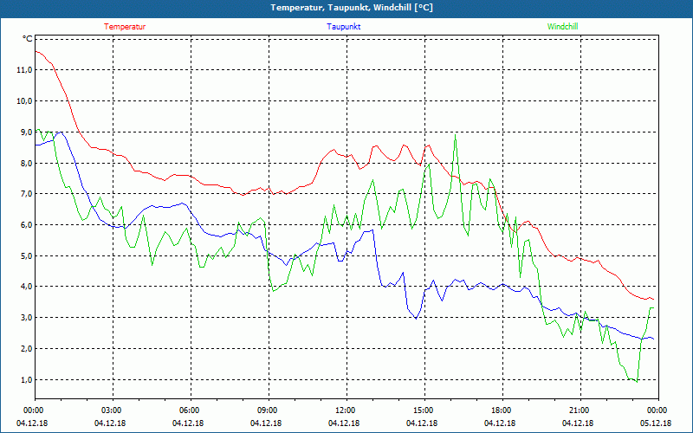Click the 09:00 time axis label
Image resolution: width=693 pixels, height=433 pixels.
coord(269,410)
